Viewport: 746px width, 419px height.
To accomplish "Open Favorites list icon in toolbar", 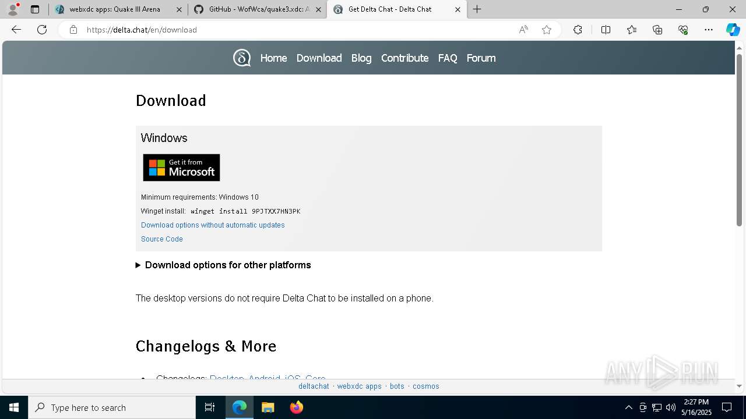I will pos(632,30).
